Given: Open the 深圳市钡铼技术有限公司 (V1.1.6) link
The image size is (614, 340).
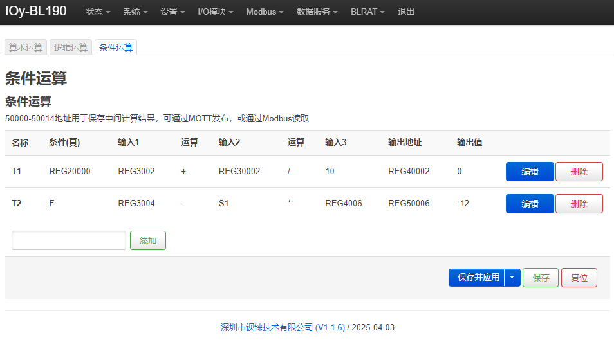Looking at the screenshot, I should pos(283,327).
